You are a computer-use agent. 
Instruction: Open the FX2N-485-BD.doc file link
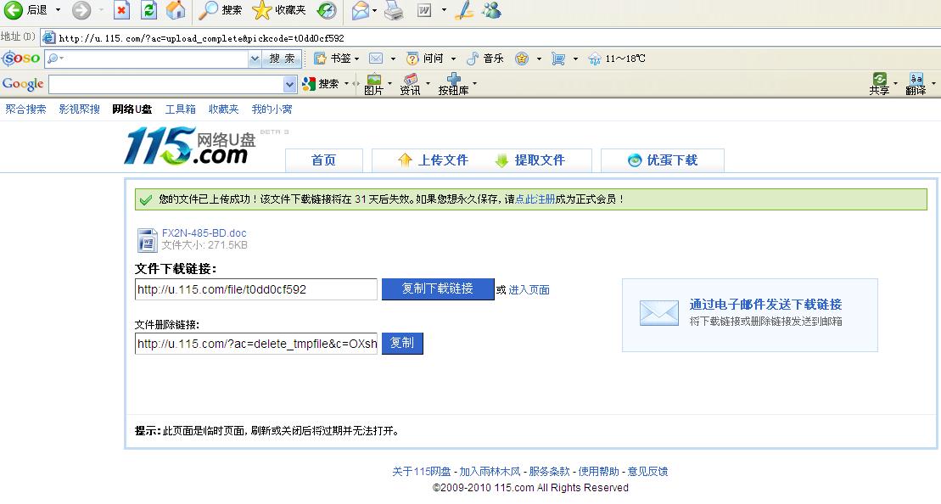click(x=204, y=233)
